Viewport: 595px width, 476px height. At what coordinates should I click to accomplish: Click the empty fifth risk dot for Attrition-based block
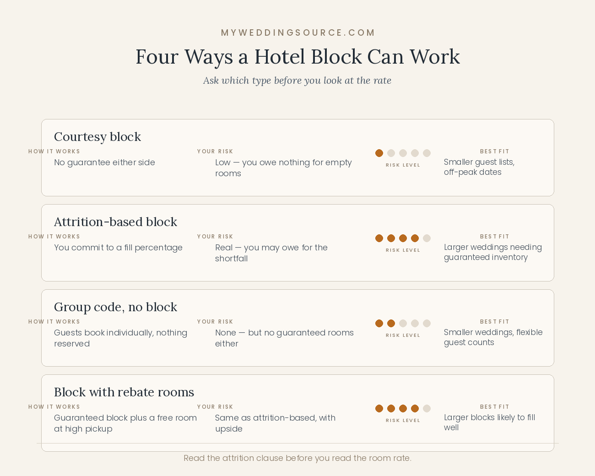click(x=427, y=238)
